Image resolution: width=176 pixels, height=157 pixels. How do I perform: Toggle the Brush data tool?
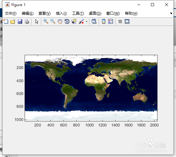click(81, 21)
